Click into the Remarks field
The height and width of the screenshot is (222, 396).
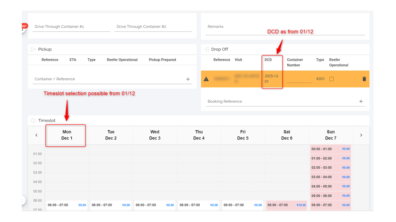pos(285,27)
